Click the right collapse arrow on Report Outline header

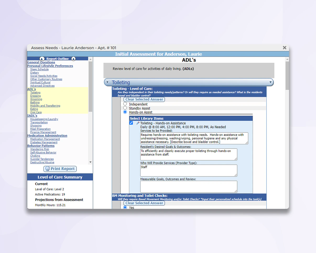click(x=74, y=59)
